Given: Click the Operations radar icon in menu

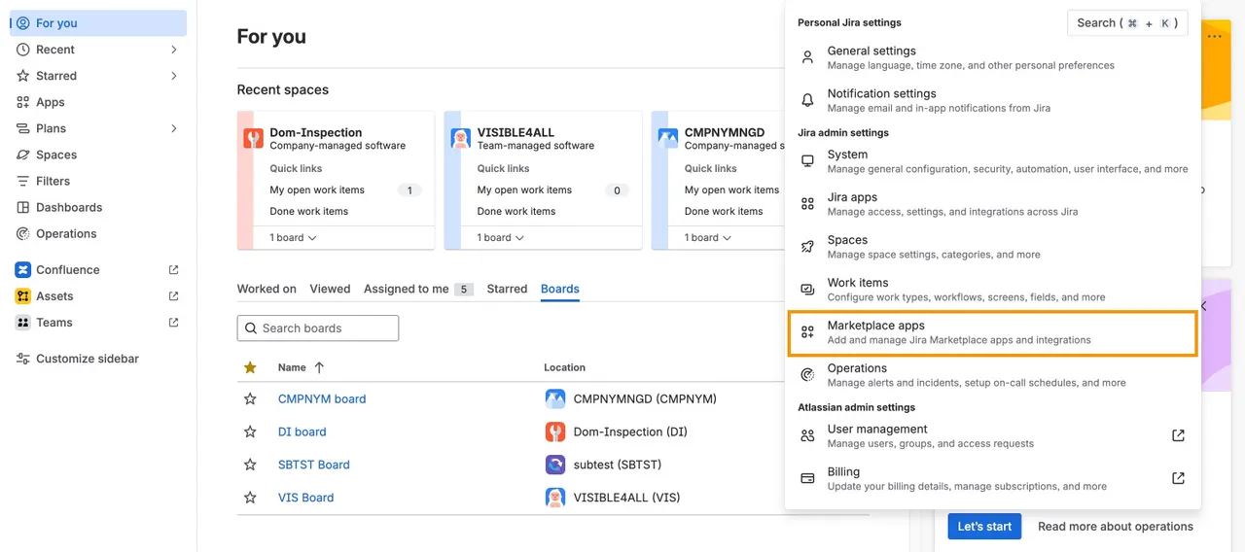Looking at the screenshot, I should tap(807, 375).
